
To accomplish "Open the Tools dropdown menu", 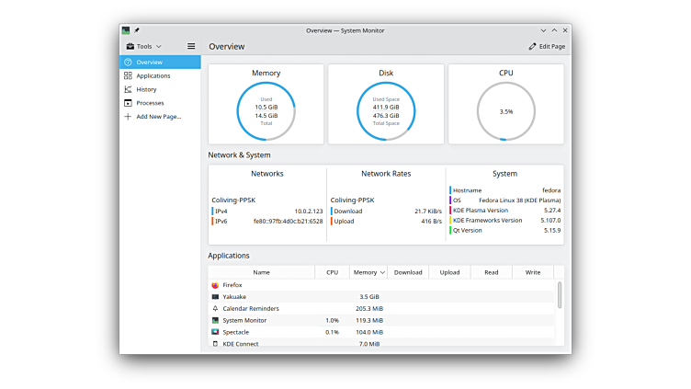I will [x=143, y=46].
